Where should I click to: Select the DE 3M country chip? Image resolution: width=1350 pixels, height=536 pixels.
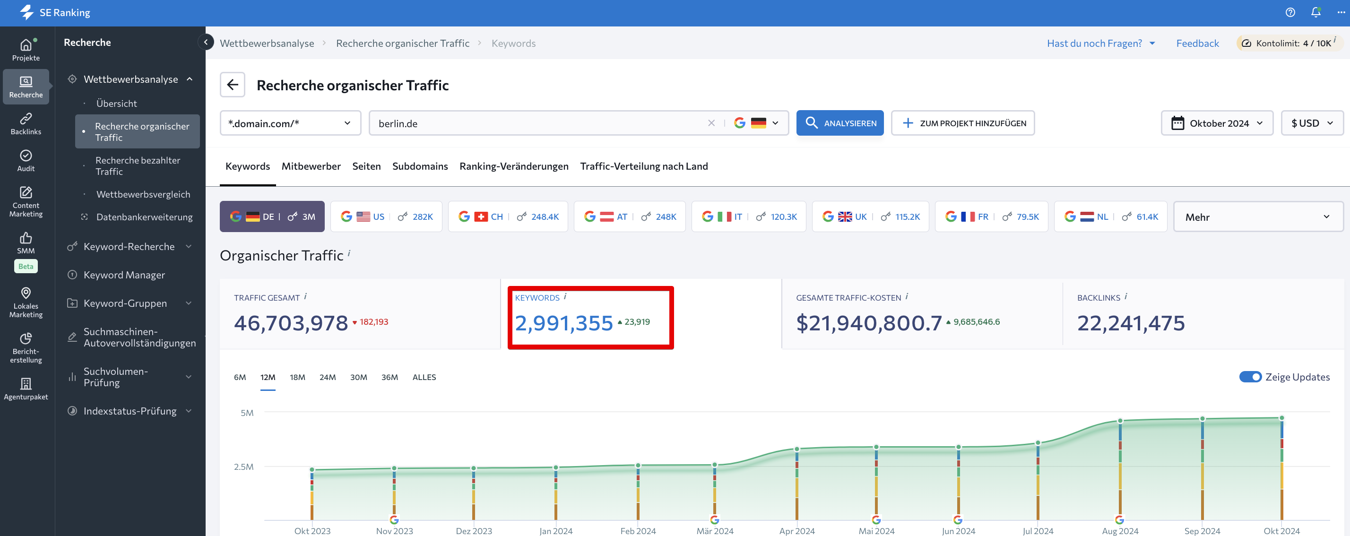[x=272, y=216]
